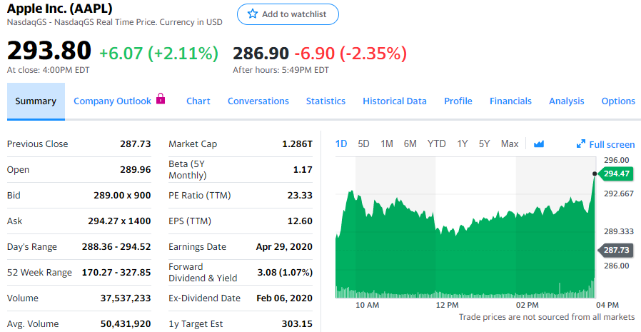Open the Statistics tab
This screenshot has height=332, width=641.
[x=325, y=101]
